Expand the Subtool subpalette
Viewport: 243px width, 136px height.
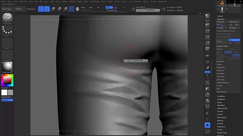220,16
